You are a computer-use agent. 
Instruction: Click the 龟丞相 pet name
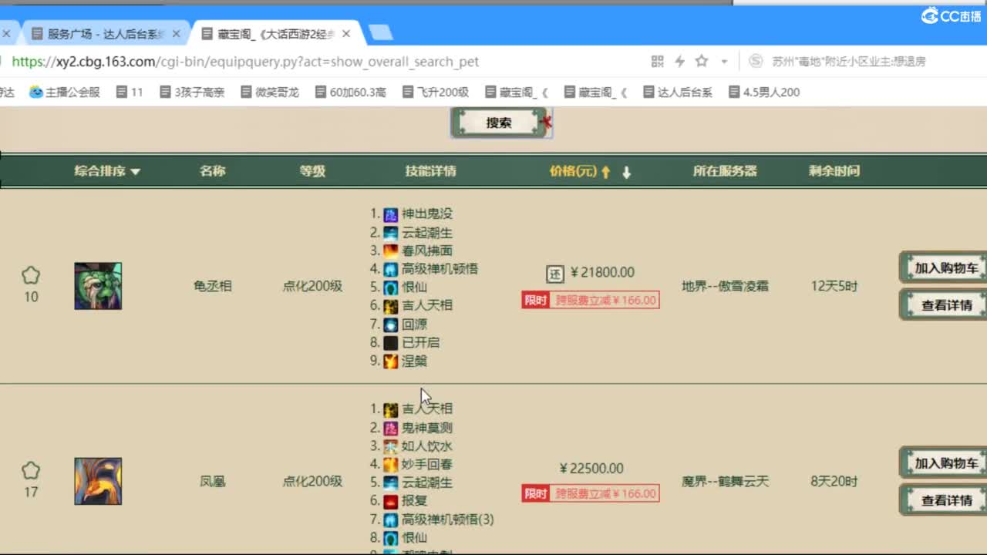coord(213,286)
